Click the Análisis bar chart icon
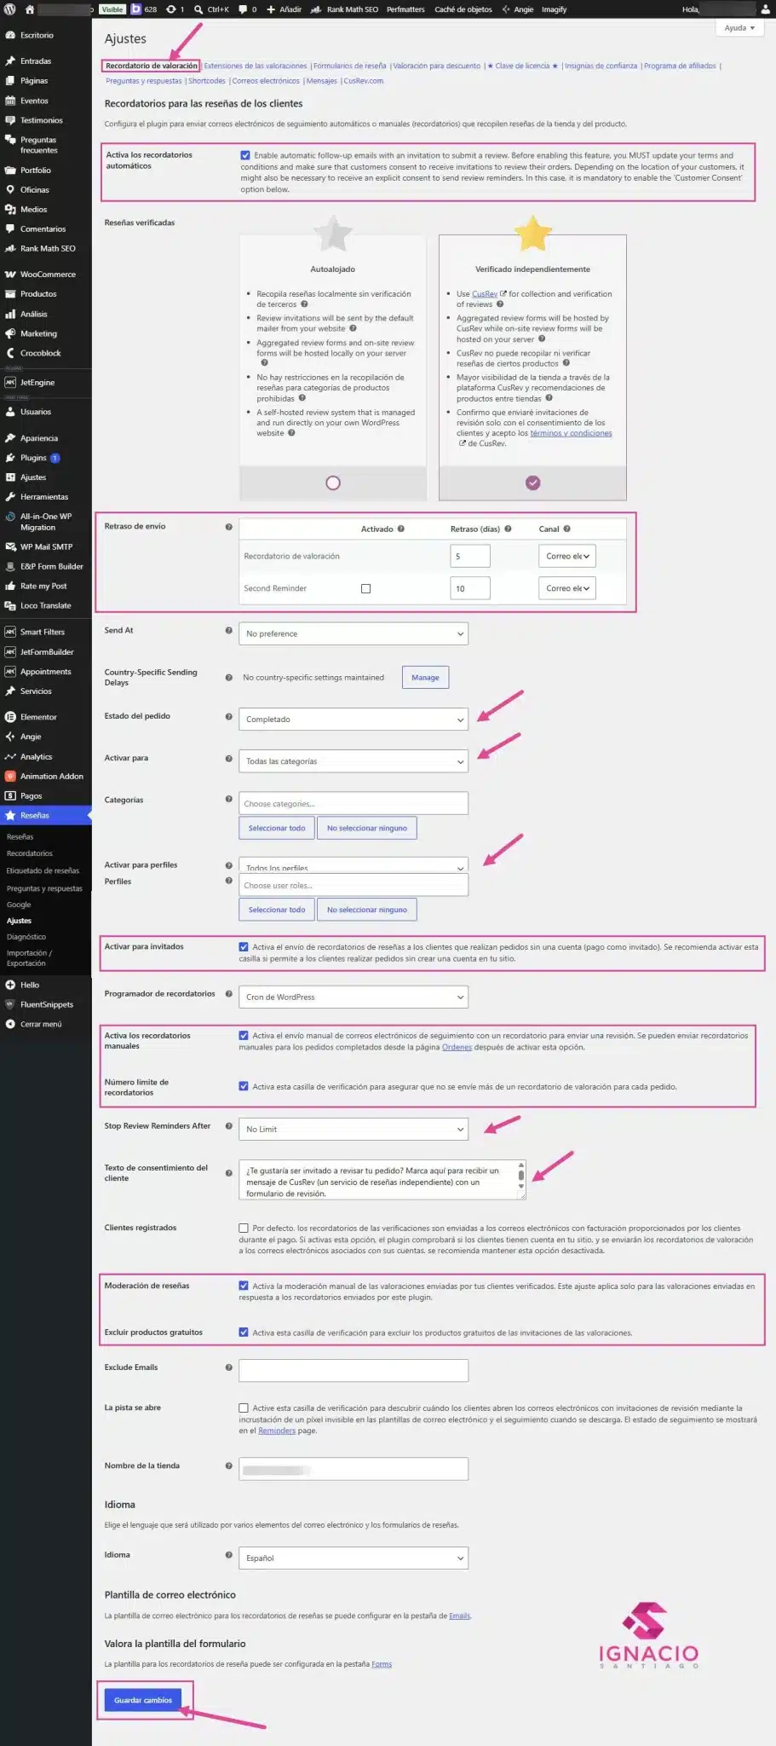This screenshot has width=776, height=1746. [x=10, y=315]
